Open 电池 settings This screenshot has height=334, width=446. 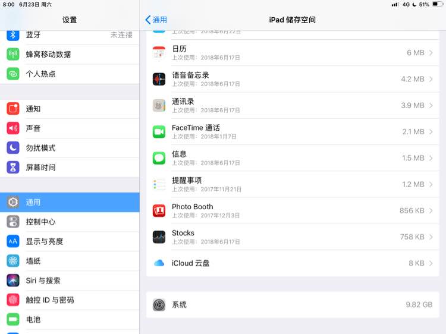(70, 320)
